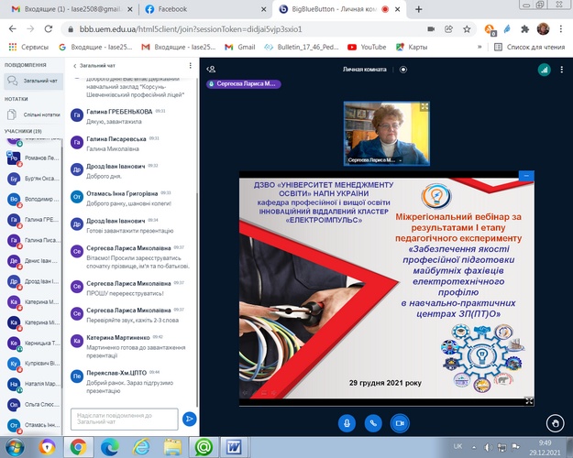This screenshot has width=573, height=458.
Task: Select participant Романов Ле...
Action: 33,158
